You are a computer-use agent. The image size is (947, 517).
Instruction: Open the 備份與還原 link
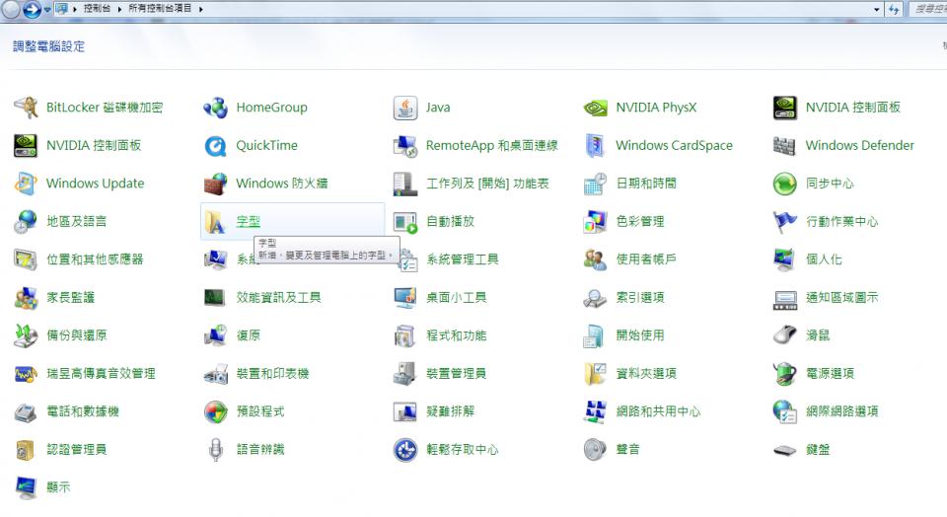[77, 335]
